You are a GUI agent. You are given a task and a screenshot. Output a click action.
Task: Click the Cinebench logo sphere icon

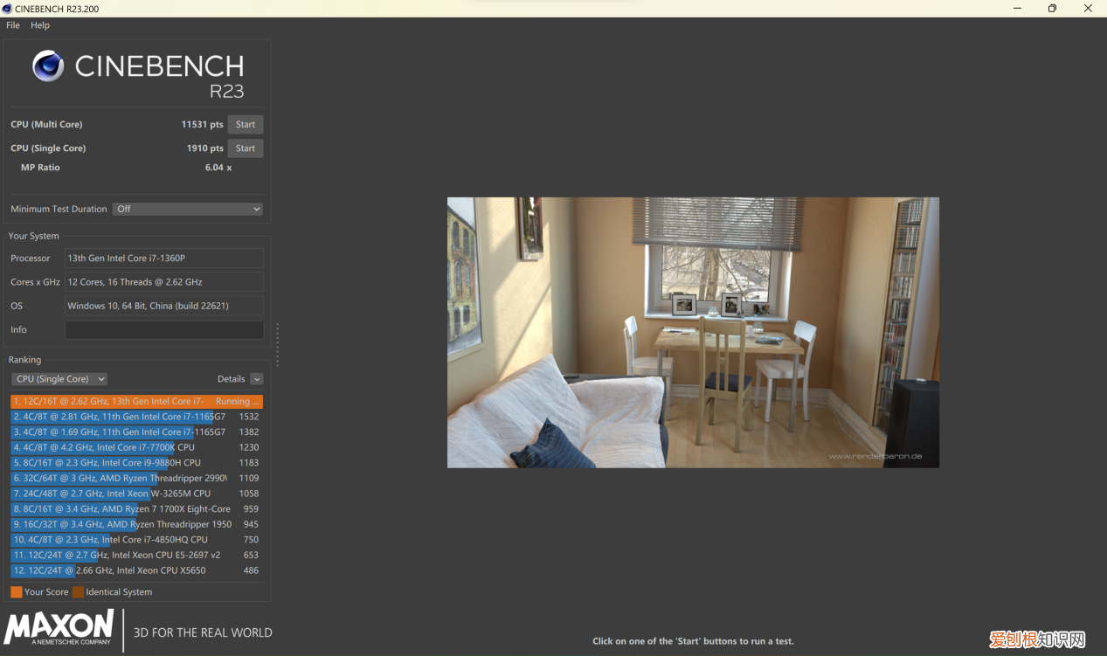tap(48, 66)
